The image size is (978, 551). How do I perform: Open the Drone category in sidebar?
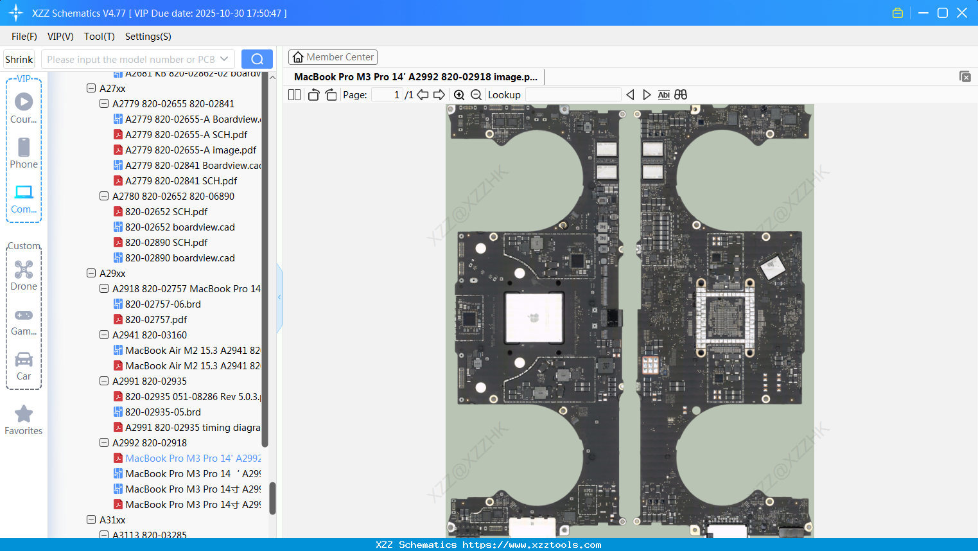pyautogui.click(x=24, y=275)
